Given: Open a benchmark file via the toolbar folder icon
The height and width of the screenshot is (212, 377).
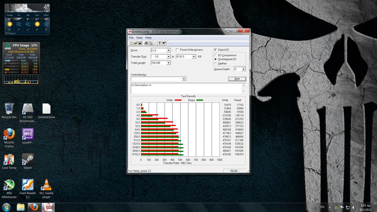Looking at the screenshot, I should click(135, 43).
